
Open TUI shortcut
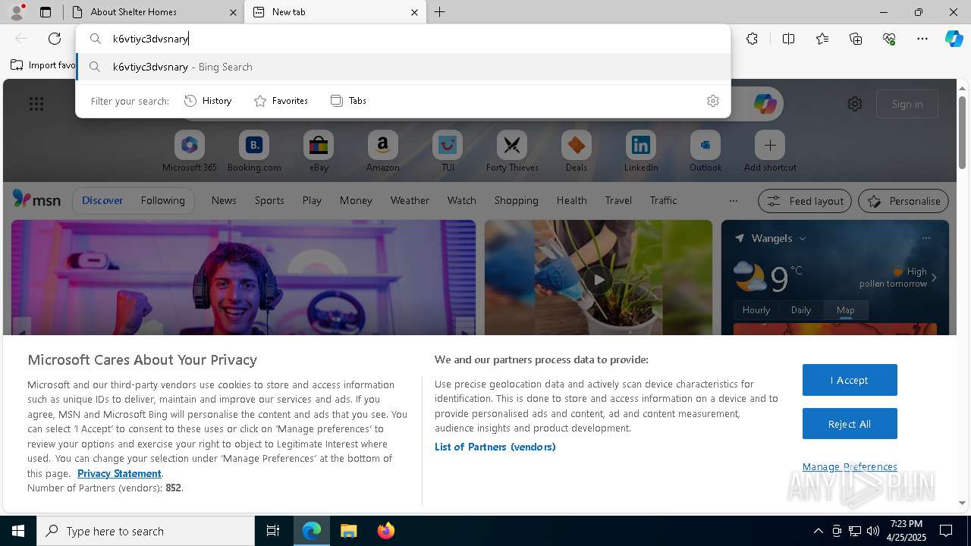coord(448,151)
